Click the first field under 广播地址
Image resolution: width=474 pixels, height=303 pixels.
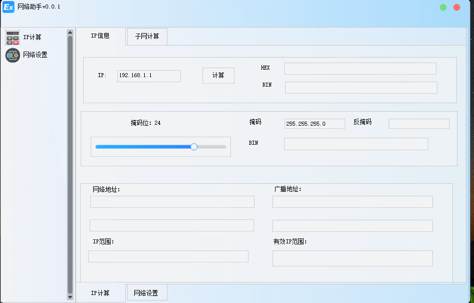click(x=352, y=202)
